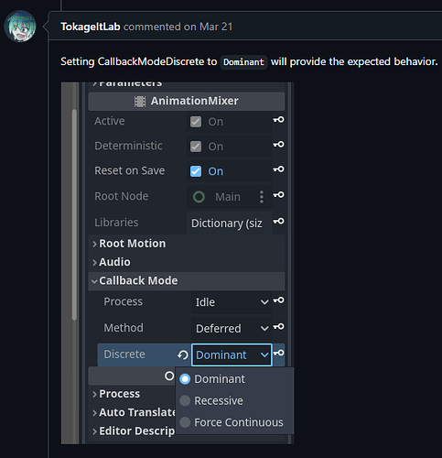The height and width of the screenshot is (458, 442).
Task: Open the Method Deferred dropdown
Action: 232,329
